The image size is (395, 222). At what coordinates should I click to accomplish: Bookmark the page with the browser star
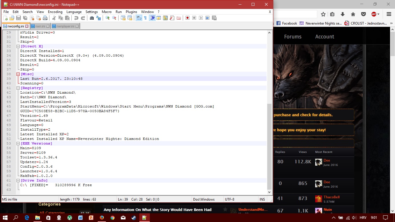[323, 14]
